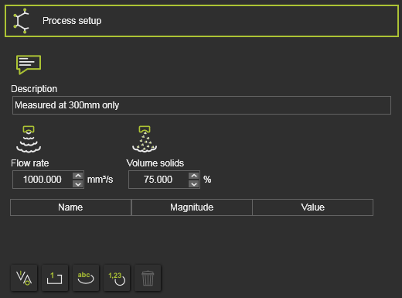Click the flow rate spray icon
The height and width of the screenshot is (298, 402).
click(29, 139)
